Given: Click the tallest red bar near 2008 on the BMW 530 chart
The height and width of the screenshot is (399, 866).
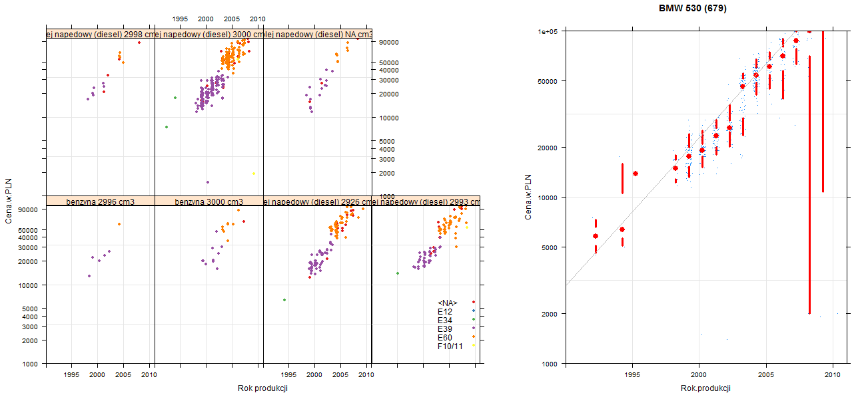Looking at the screenshot, I should pyautogui.click(x=809, y=184).
